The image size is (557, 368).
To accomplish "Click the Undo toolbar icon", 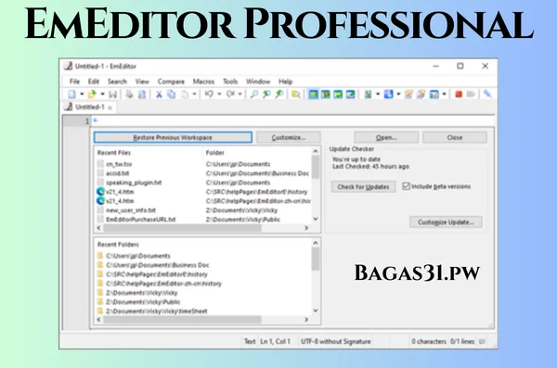I will [209, 94].
